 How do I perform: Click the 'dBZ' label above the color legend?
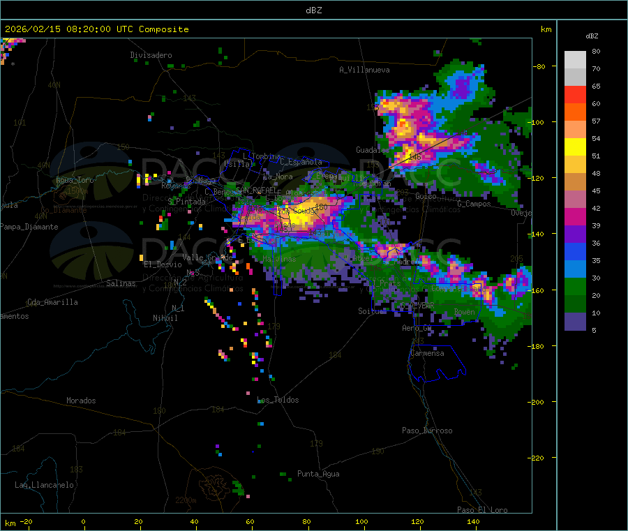pyautogui.click(x=592, y=36)
